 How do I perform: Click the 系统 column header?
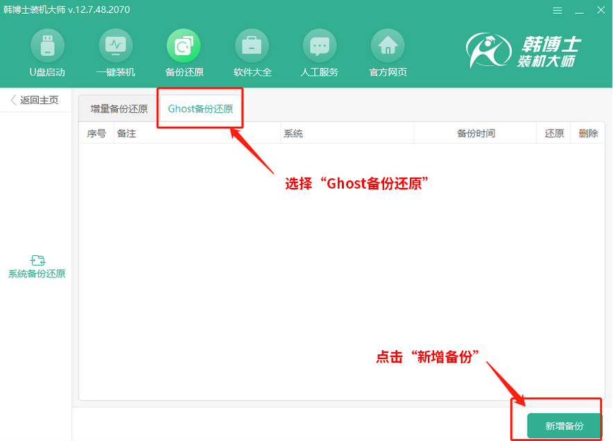pyautogui.click(x=293, y=133)
